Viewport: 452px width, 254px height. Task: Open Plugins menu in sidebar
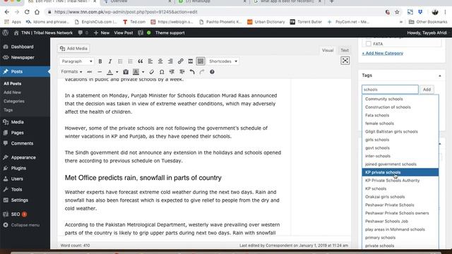(18, 168)
